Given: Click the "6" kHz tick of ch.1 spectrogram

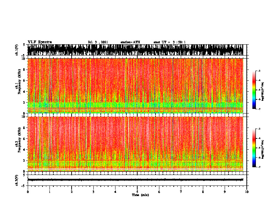Looking at the screenshot, I should point(25,81).
